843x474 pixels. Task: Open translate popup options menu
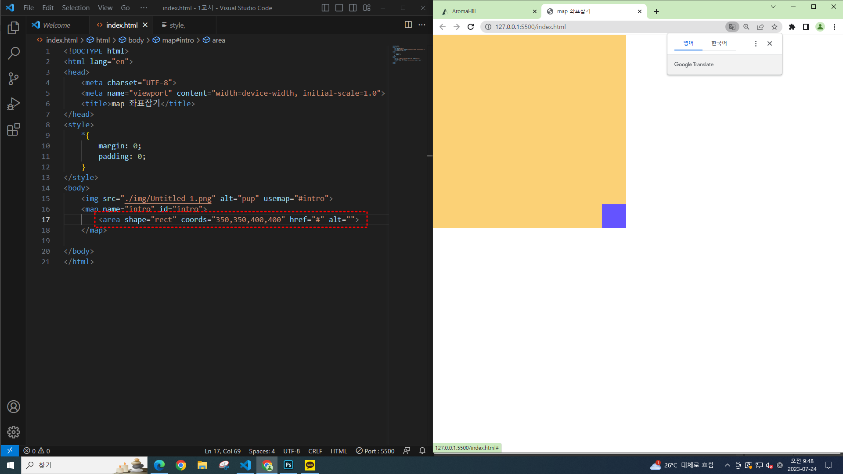tap(756, 43)
